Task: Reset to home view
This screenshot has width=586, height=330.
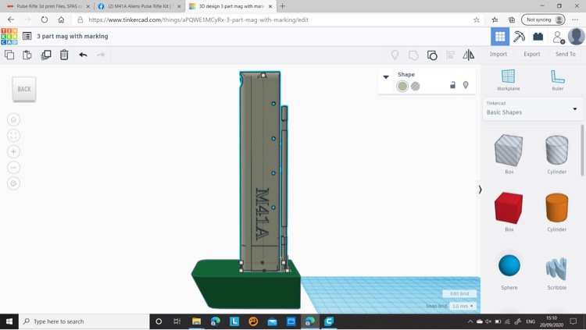Action: tap(13, 120)
